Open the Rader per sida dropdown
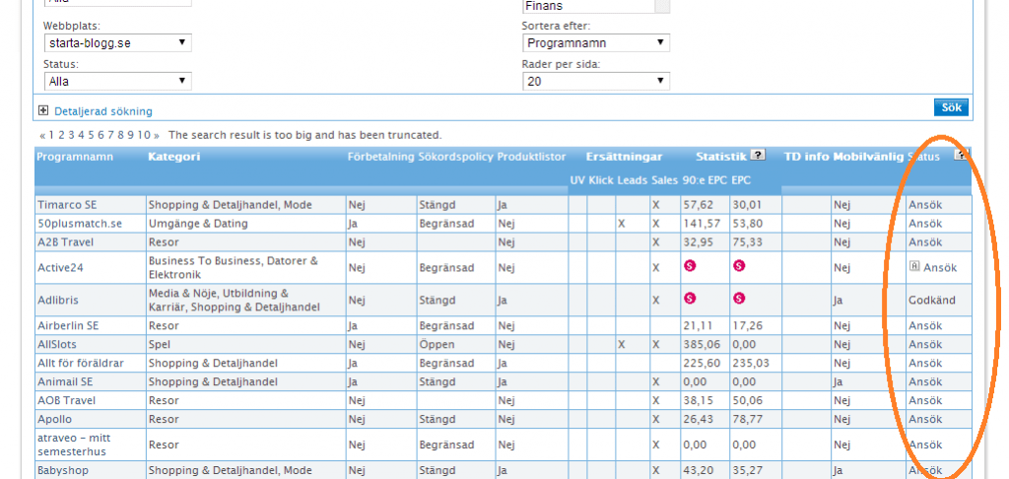 tap(596, 81)
